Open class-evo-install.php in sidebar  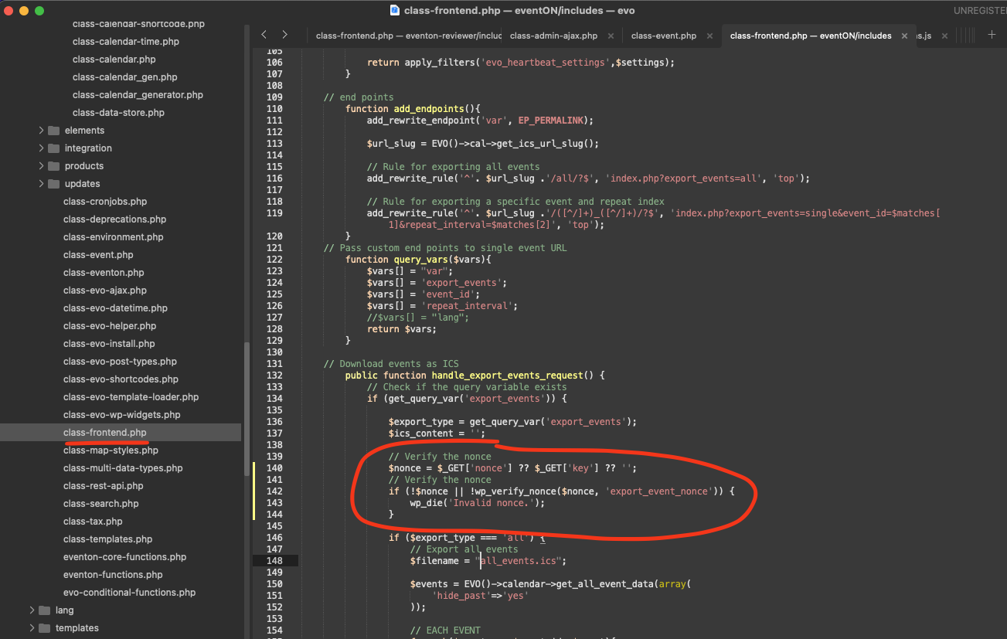[x=109, y=344]
